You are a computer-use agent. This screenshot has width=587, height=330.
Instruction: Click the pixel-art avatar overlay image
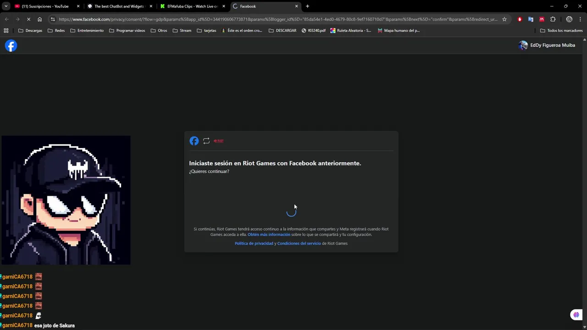(x=66, y=200)
